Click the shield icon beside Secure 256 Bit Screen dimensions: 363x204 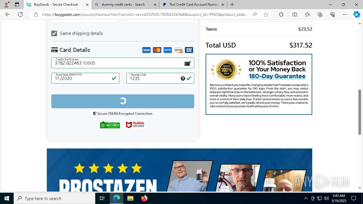click(x=95, y=114)
